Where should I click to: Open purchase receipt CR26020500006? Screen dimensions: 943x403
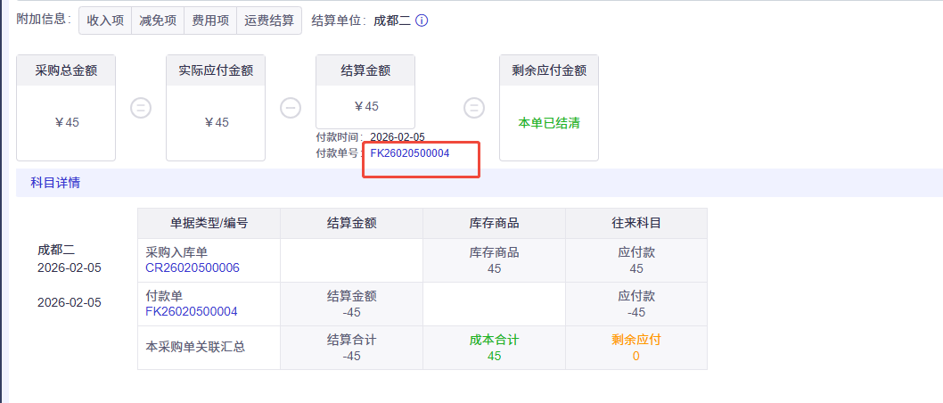pyautogui.click(x=193, y=268)
